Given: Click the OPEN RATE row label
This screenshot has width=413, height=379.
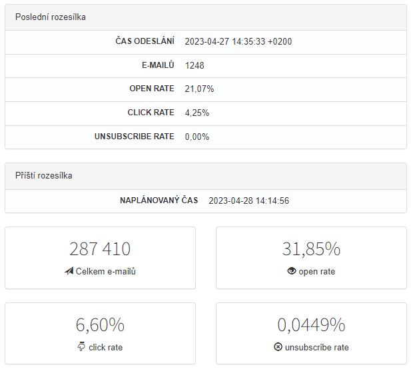Looking at the screenshot, I should [151, 89].
